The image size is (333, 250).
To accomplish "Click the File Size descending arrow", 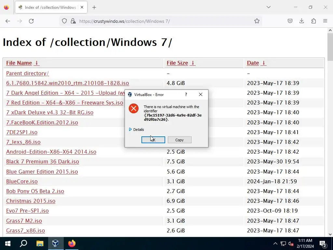I will pos(193,63).
